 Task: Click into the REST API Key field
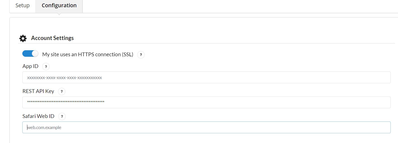click(x=206, y=102)
